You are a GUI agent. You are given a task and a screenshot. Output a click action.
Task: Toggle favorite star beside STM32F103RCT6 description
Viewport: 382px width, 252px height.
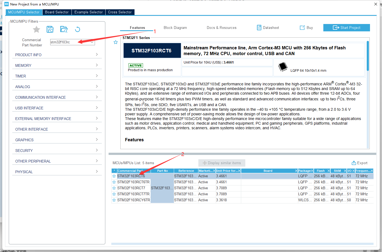coord(116,42)
